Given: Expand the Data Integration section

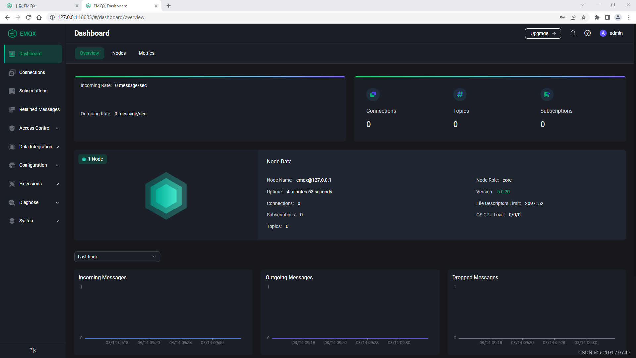Looking at the screenshot, I should point(35,147).
